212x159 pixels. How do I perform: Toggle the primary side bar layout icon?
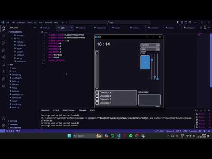178,23
